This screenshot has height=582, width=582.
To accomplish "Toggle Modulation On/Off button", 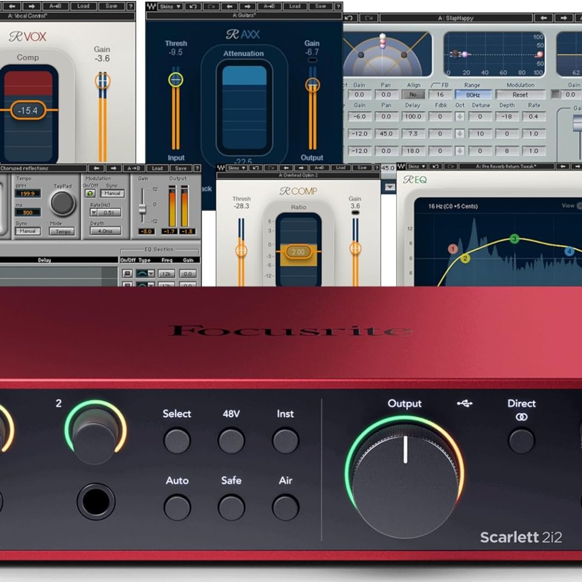I will click(90, 193).
